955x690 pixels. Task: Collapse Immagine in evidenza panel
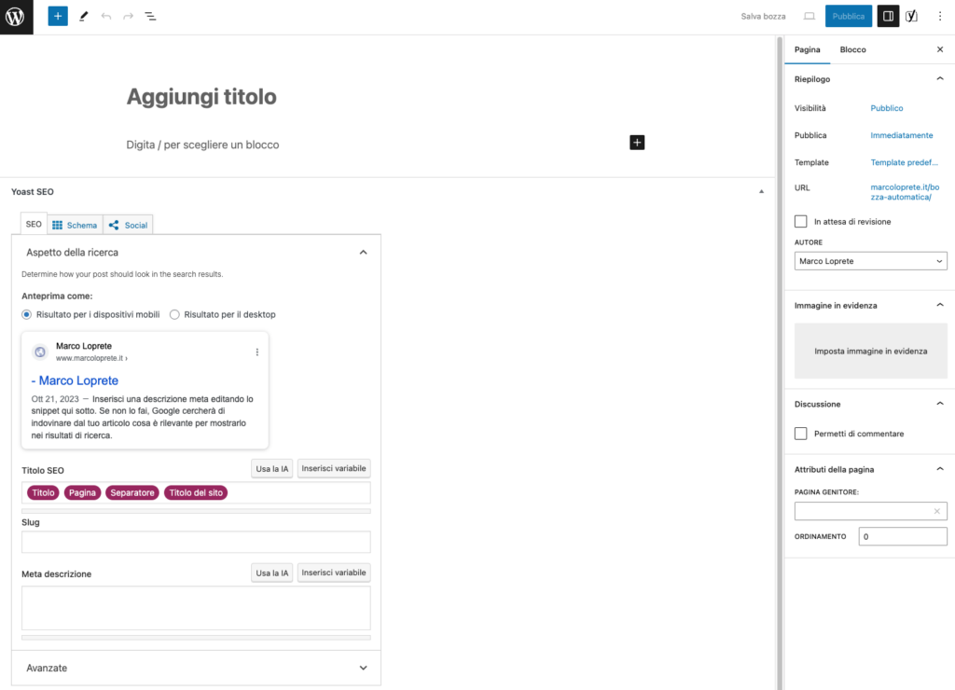point(940,305)
